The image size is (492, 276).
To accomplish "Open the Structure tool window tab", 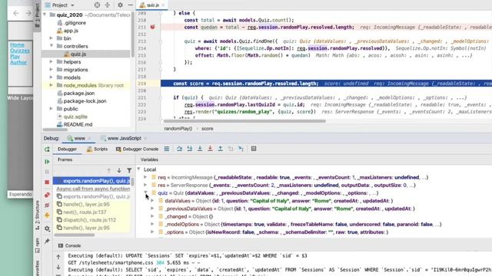I will click(38, 215).
